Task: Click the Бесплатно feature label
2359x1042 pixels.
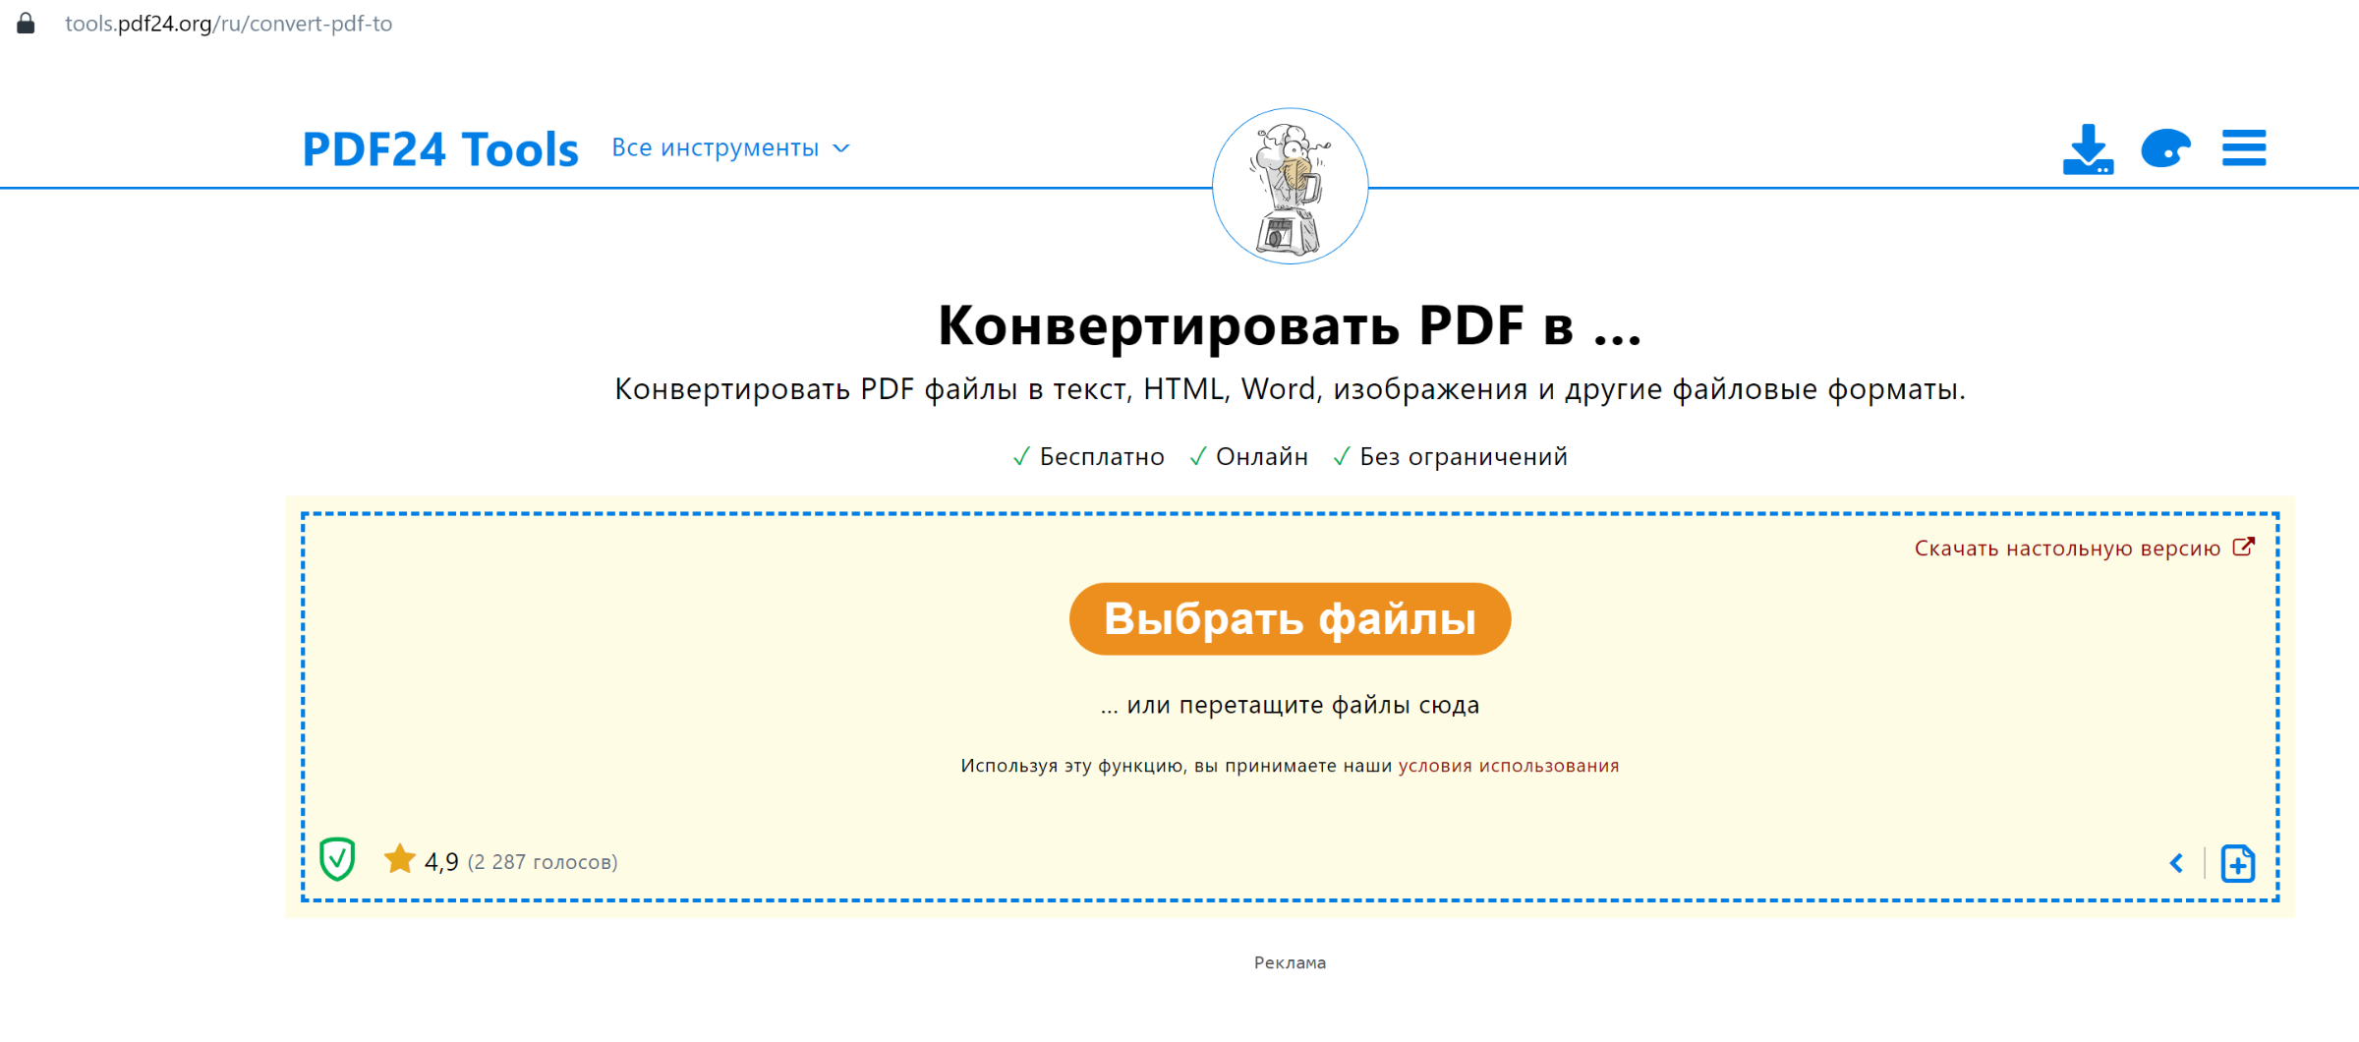Action: [1102, 457]
